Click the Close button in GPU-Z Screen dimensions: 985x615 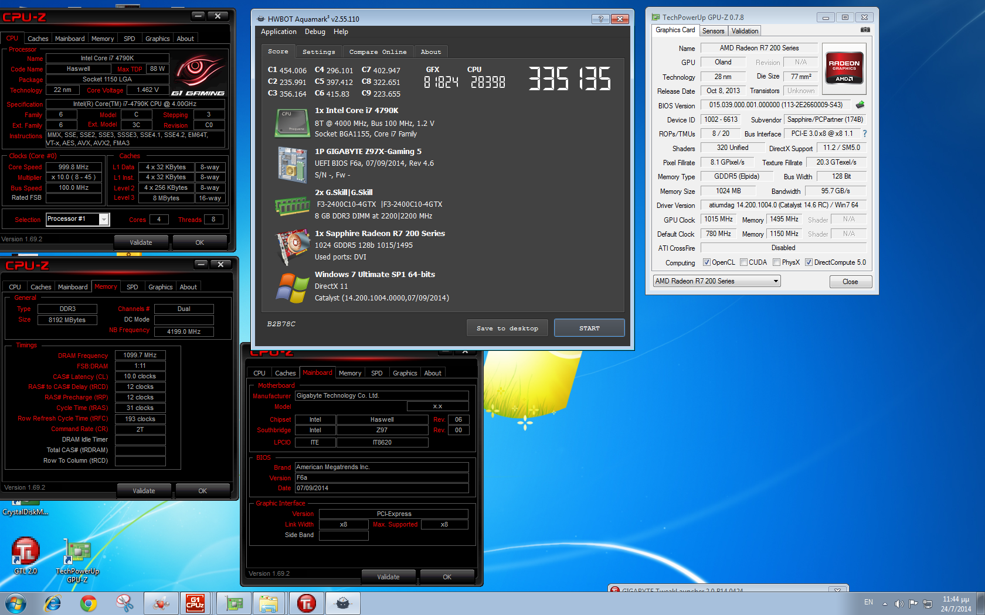coord(850,282)
